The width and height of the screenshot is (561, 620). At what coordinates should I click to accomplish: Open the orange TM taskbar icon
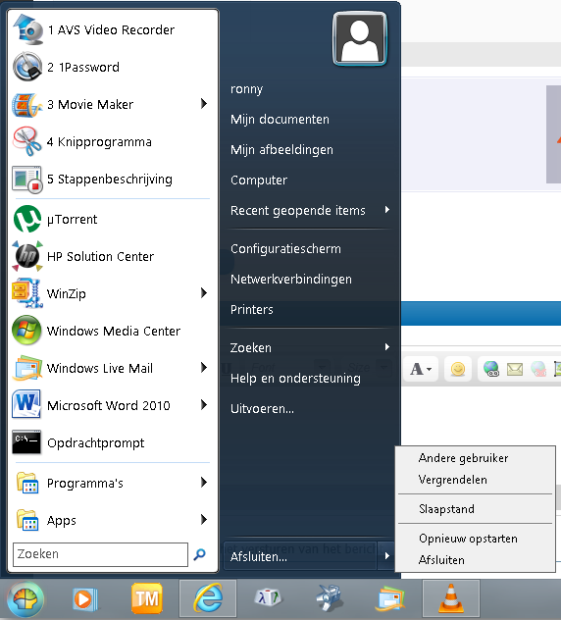[147, 598]
